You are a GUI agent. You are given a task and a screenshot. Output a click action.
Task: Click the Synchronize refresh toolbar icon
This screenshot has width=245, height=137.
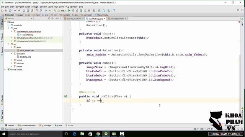(10, 11)
